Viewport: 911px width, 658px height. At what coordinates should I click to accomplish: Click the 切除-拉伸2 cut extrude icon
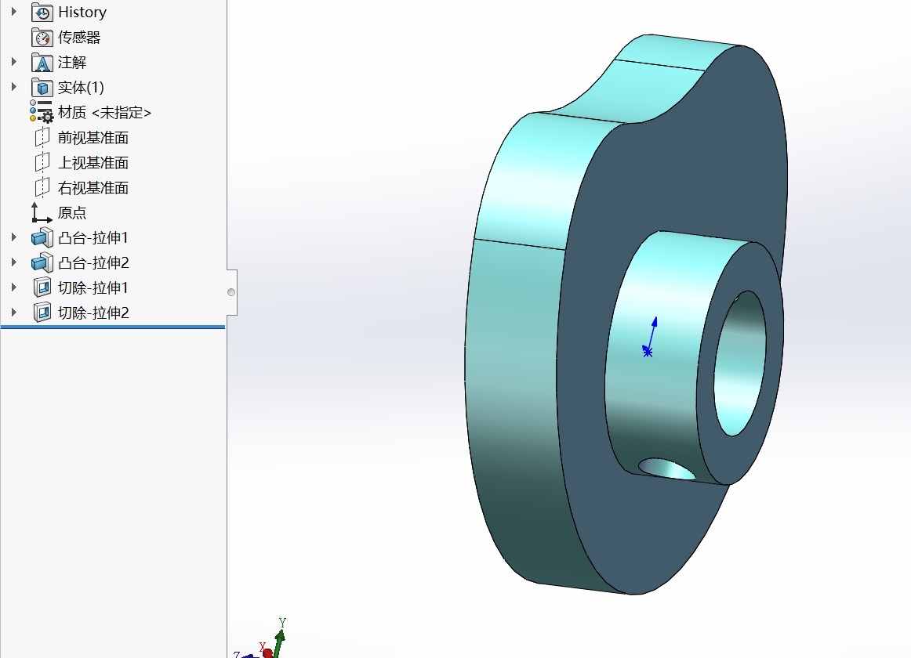[x=42, y=313]
